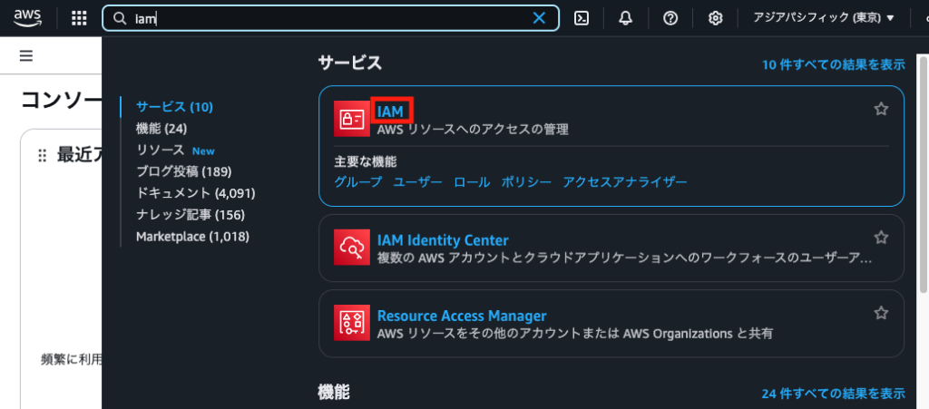Click the Resource Access Manager icon
Screen dimensions: 929x409
point(352,323)
